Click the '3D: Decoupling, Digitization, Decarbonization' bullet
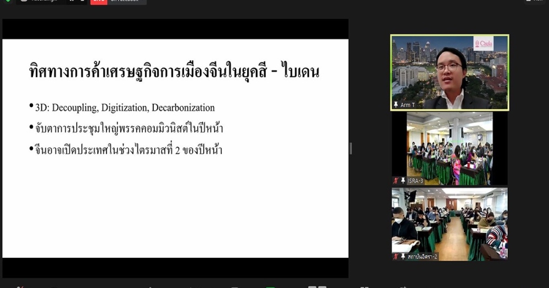This screenshot has height=288, width=549. [x=124, y=108]
